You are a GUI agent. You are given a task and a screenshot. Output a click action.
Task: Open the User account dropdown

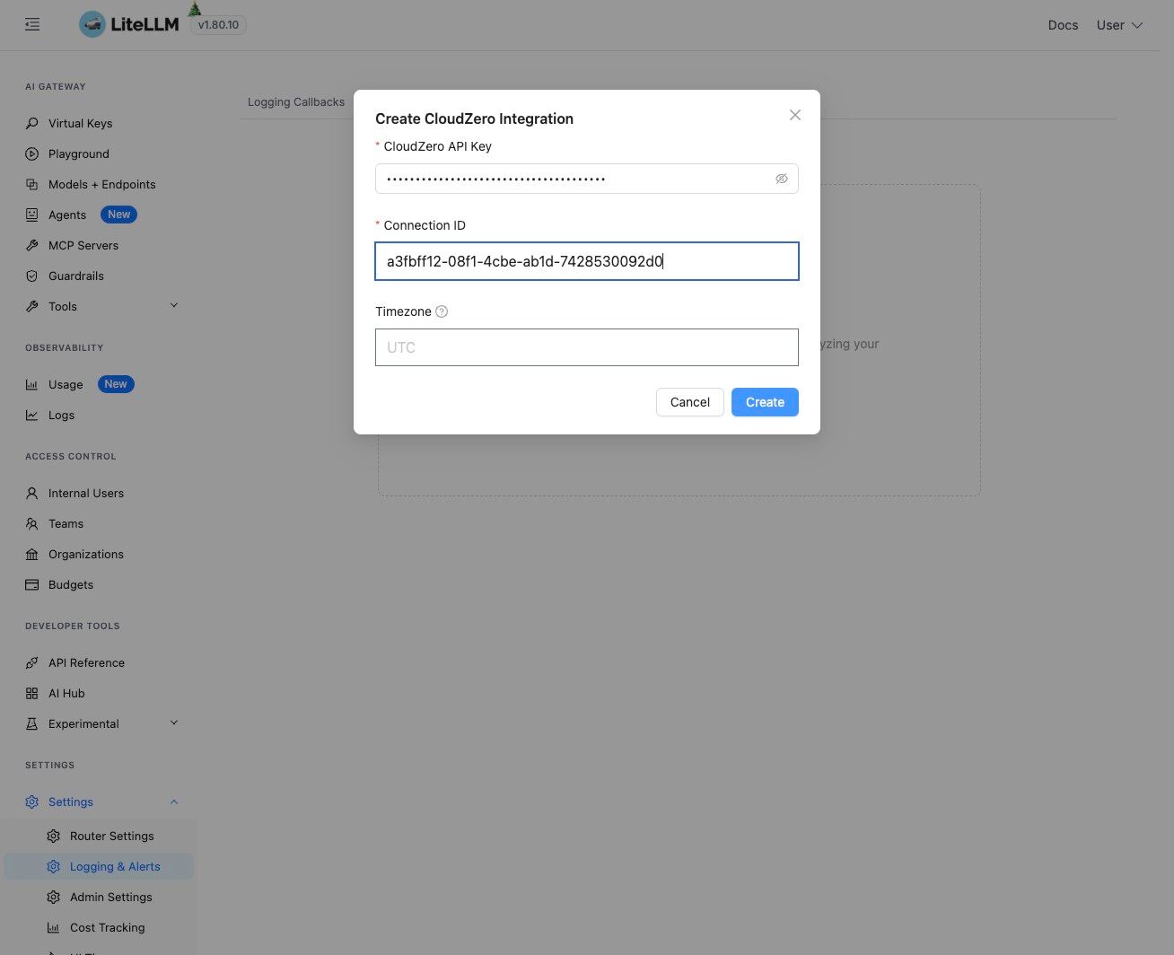[1119, 25]
